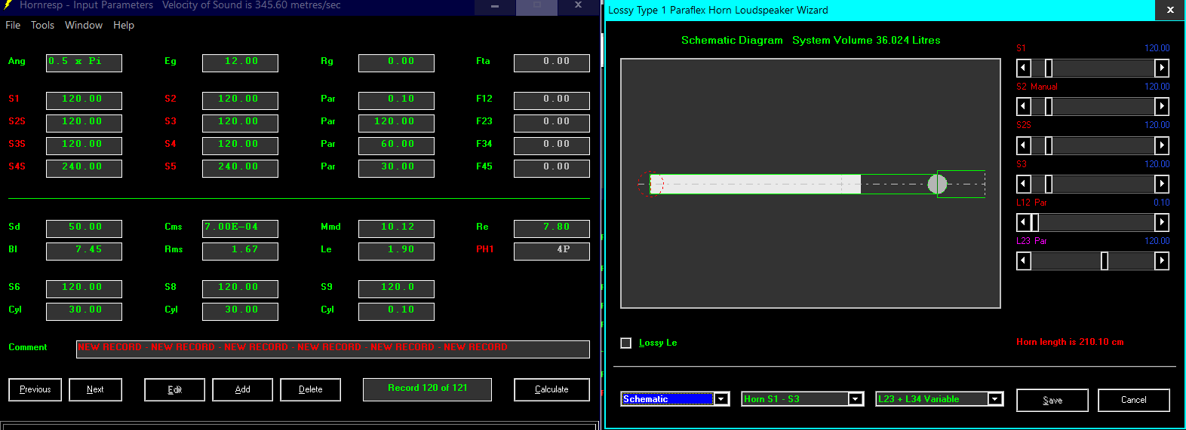The image size is (1186, 430).
Task: Click the Fta value field
Action: pos(552,63)
